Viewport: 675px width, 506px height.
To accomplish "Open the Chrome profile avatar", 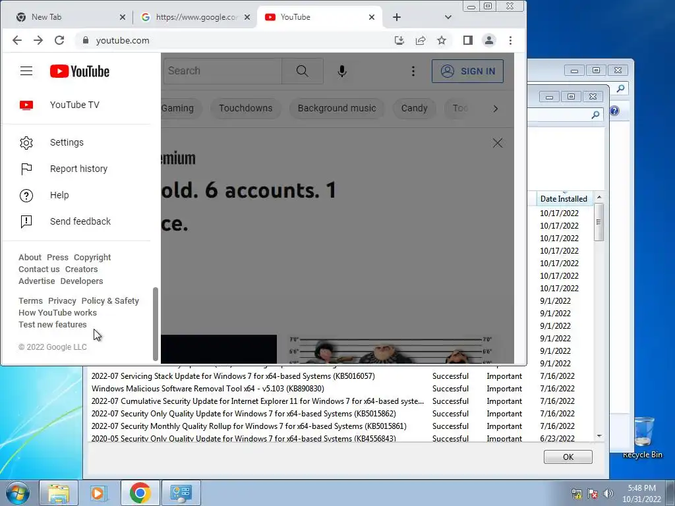I will point(489,40).
